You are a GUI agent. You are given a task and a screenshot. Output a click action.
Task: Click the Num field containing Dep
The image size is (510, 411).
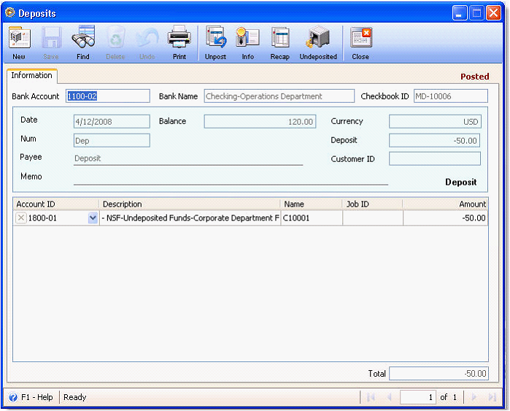[112, 140]
